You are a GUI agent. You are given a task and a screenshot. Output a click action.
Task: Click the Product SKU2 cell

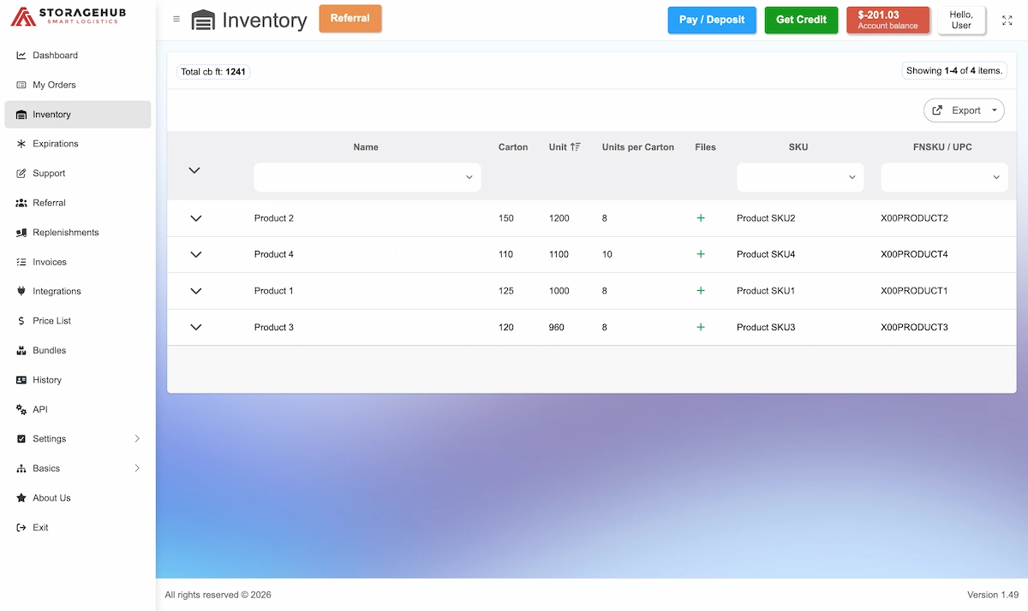point(766,218)
